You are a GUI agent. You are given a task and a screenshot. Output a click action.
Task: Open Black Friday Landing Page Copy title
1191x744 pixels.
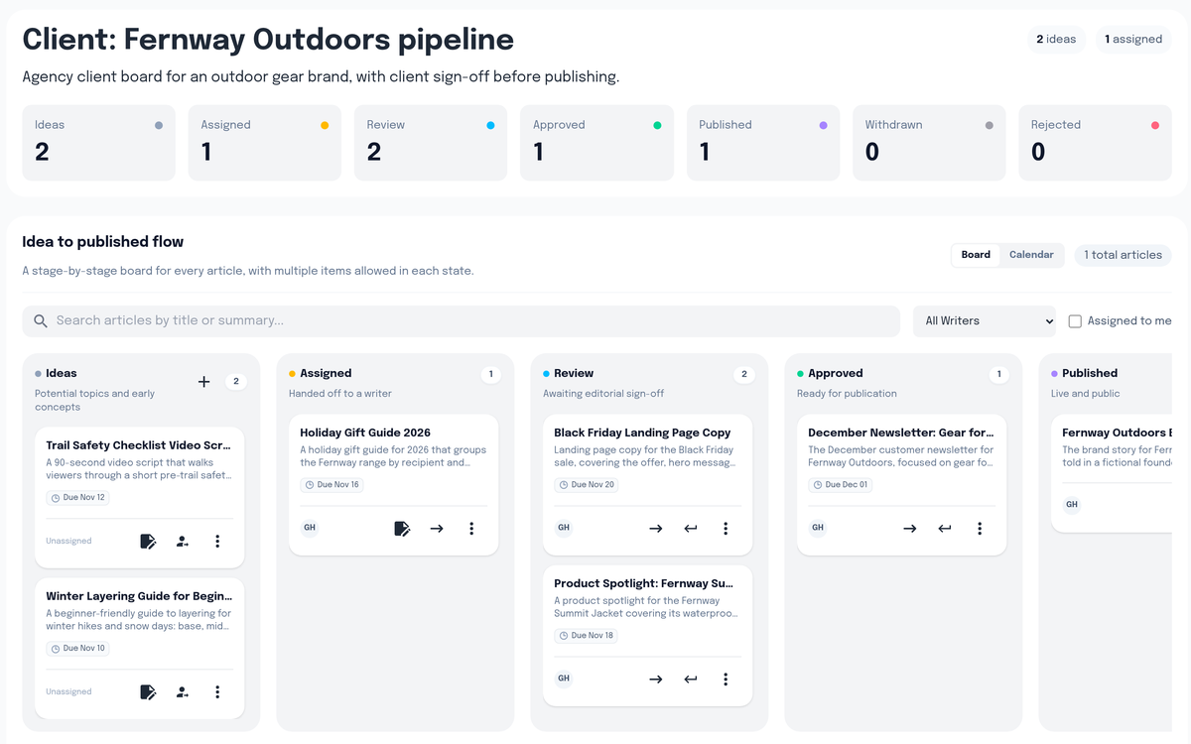point(642,433)
